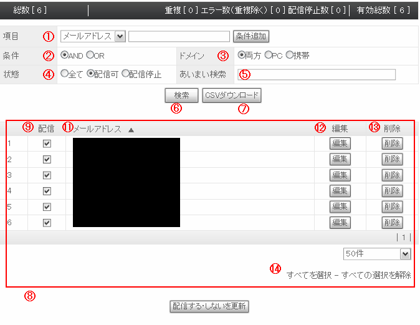
Task: Click 編集 button for row 5
Action: point(340,206)
